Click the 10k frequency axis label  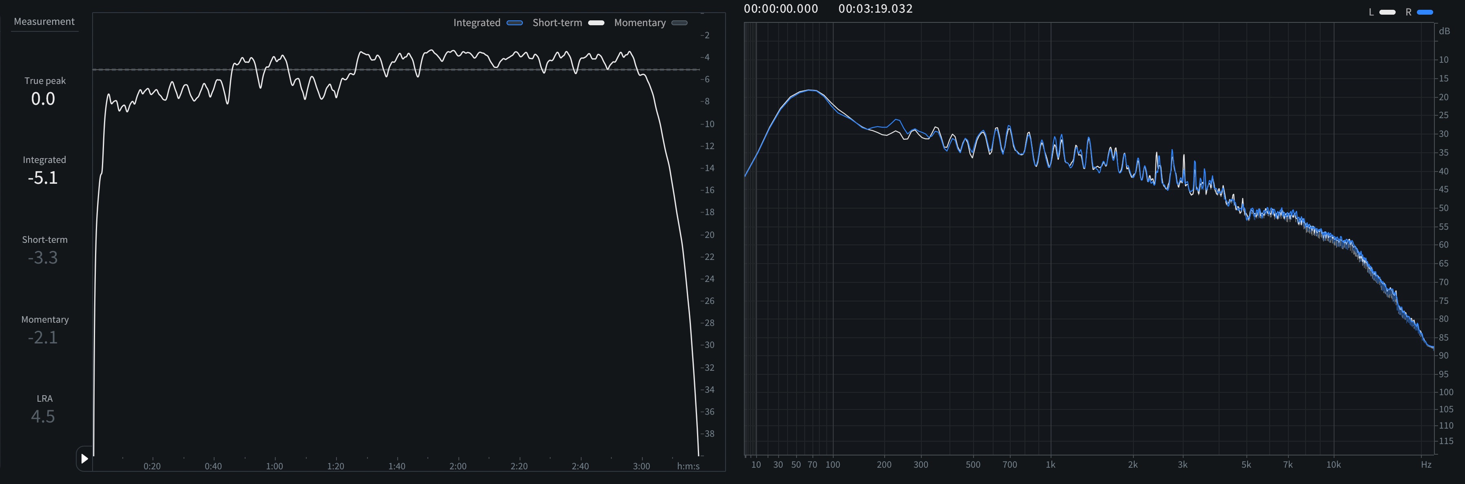click(1334, 465)
